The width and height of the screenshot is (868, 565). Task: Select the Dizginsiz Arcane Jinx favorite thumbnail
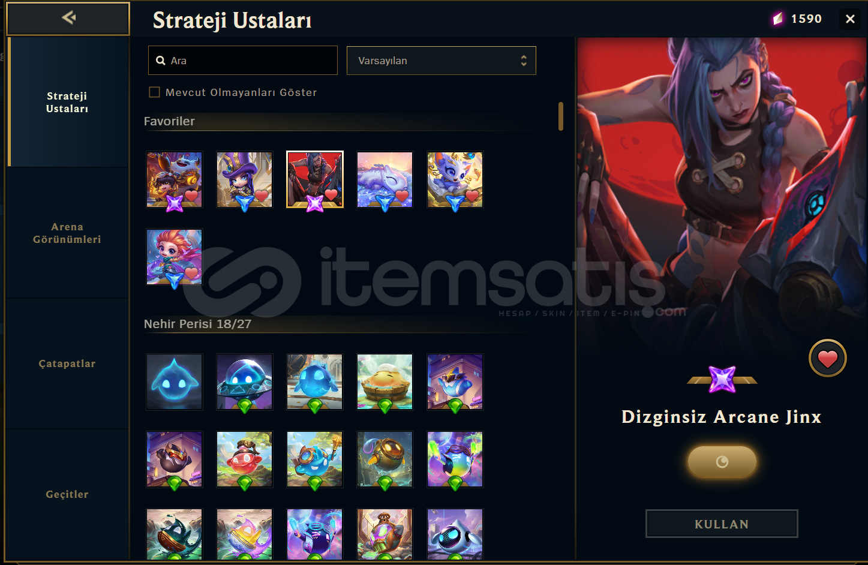click(315, 179)
